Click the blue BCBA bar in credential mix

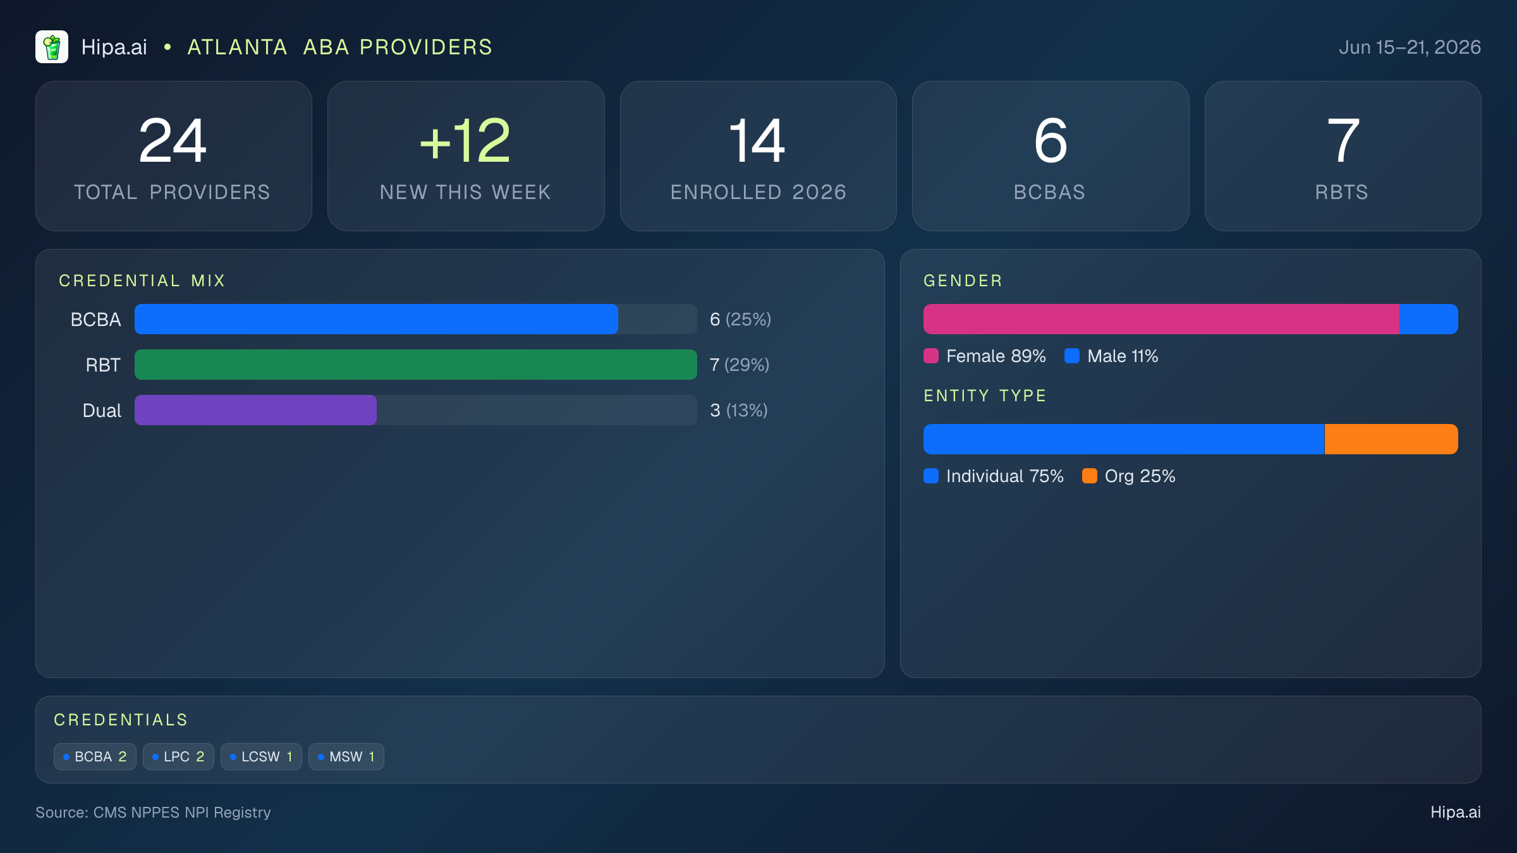(376, 319)
